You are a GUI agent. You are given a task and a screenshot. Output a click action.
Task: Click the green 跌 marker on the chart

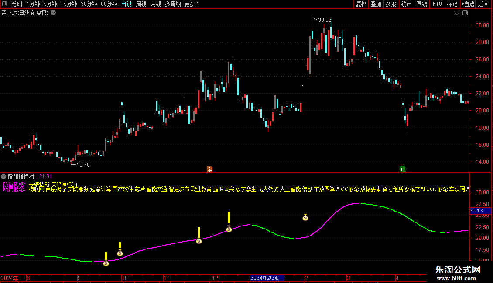(402, 169)
